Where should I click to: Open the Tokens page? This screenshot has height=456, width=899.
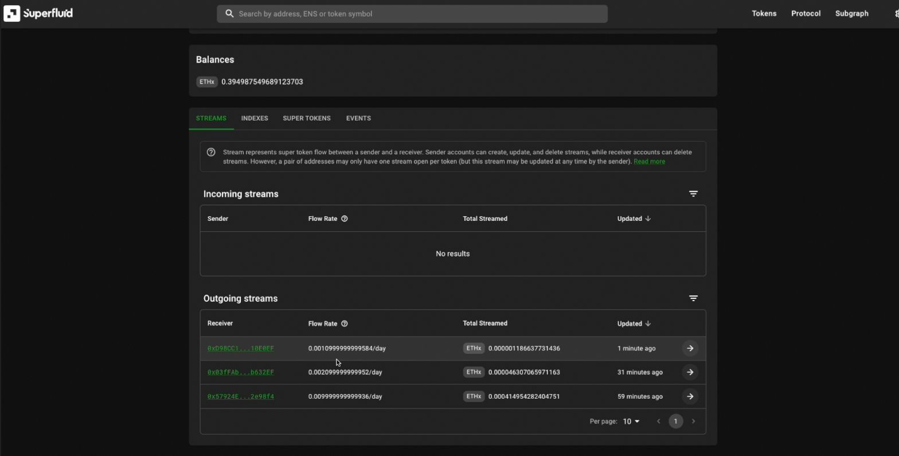click(764, 13)
